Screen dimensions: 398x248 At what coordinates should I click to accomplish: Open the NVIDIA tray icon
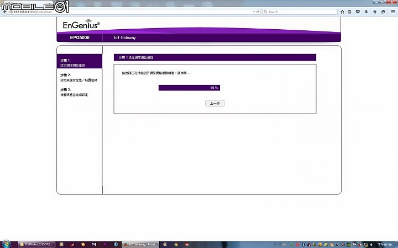(x=349, y=245)
